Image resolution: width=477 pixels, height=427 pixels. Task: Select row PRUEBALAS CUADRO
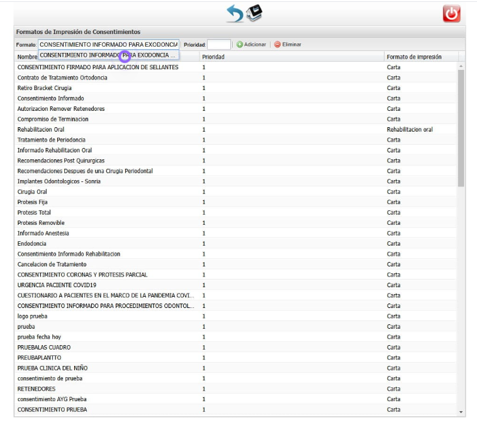coord(236,347)
